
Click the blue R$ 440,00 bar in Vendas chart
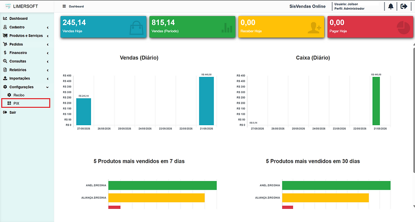tap(206, 101)
